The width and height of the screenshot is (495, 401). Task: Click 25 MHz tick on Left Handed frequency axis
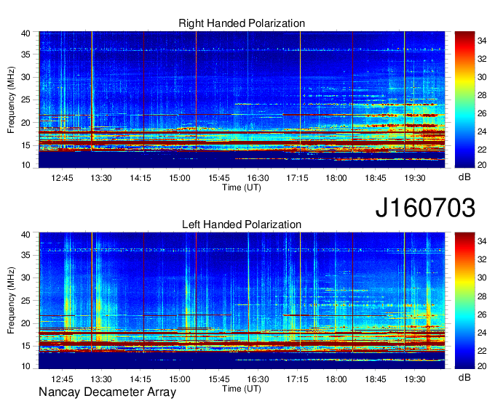coord(25,301)
